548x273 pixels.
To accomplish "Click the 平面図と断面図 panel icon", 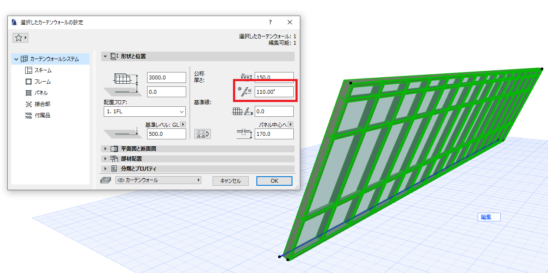I will [115, 148].
